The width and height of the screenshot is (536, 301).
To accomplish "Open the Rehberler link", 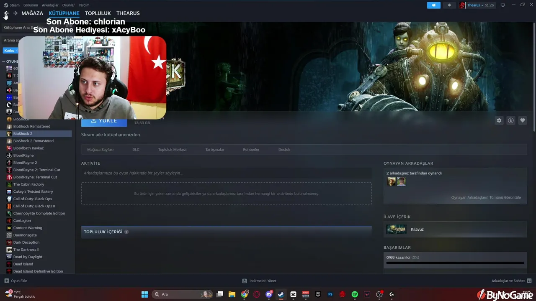I will tap(251, 150).
